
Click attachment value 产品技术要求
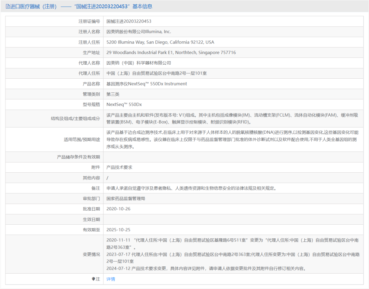click(119, 167)
